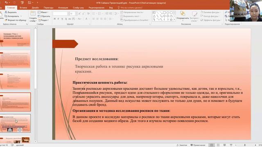Viewport: 262px width, 147px height.
Task: Click the bulleted list icon
Action: pyautogui.click(x=94, y=13)
